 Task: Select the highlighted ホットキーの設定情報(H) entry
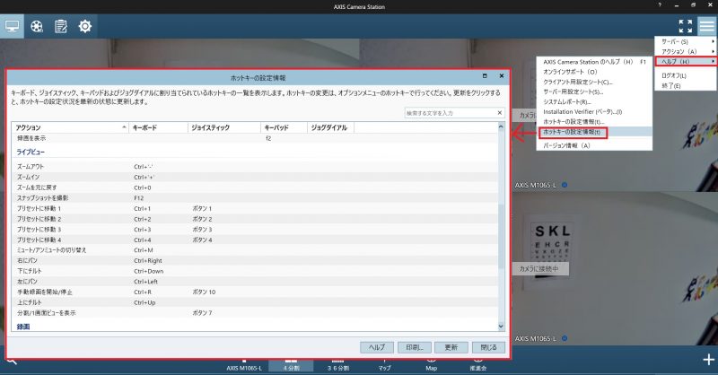[x=594, y=132]
